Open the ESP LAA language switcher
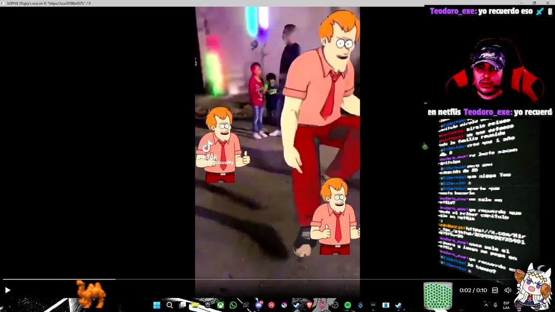The image size is (555, 312). (x=506, y=305)
